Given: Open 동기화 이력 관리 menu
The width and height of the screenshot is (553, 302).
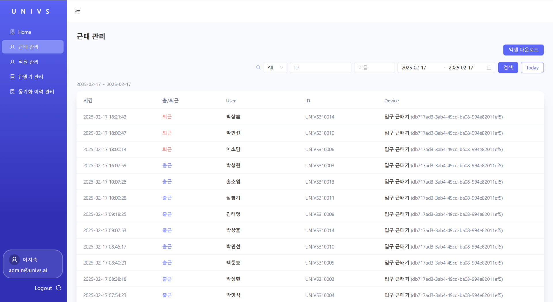Looking at the screenshot, I should pyautogui.click(x=33, y=92).
